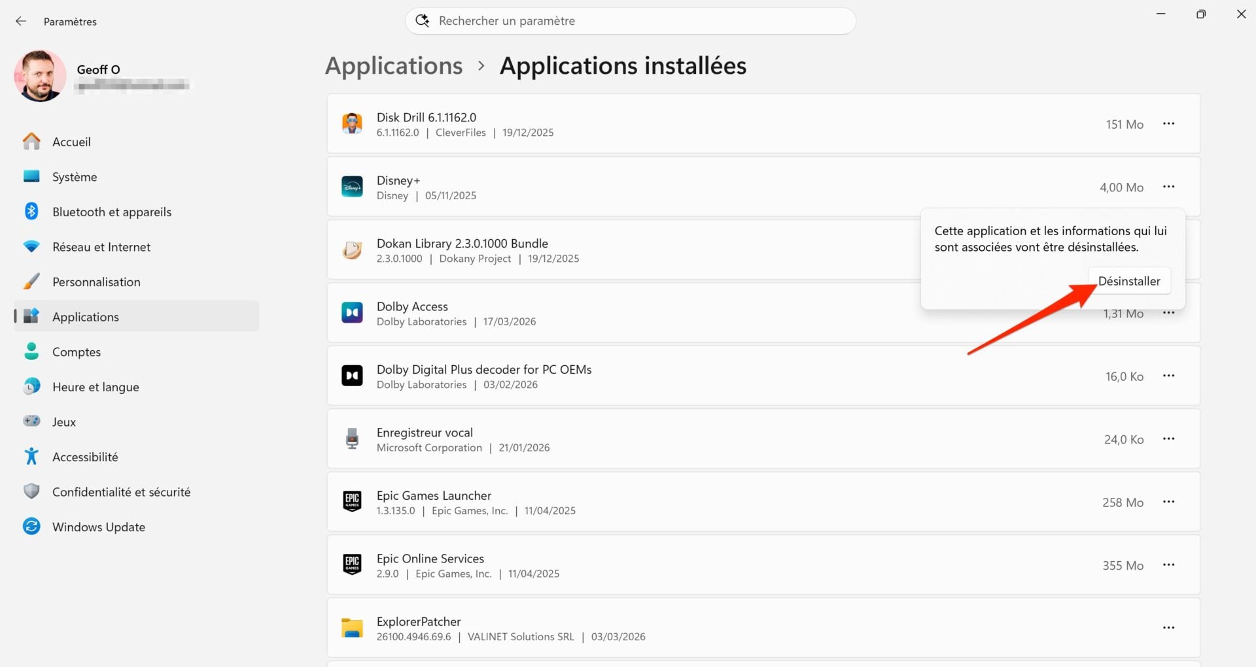Open Bluetooth et appareils settings icon
1256x667 pixels.
[x=31, y=211]
